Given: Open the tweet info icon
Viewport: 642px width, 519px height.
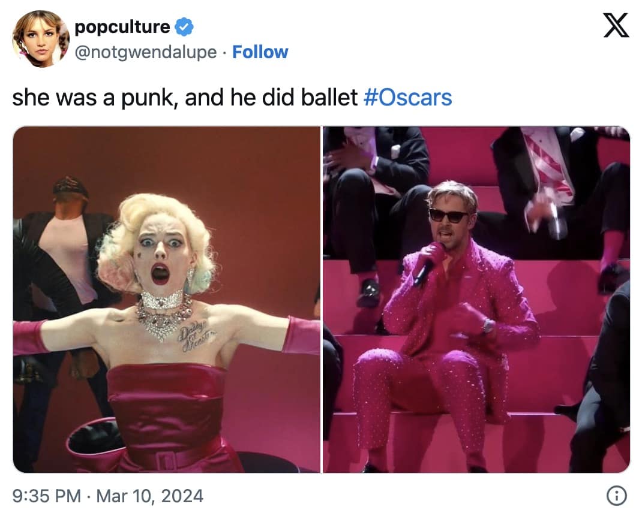Looking at the screenshot, I should click(616, 496).
